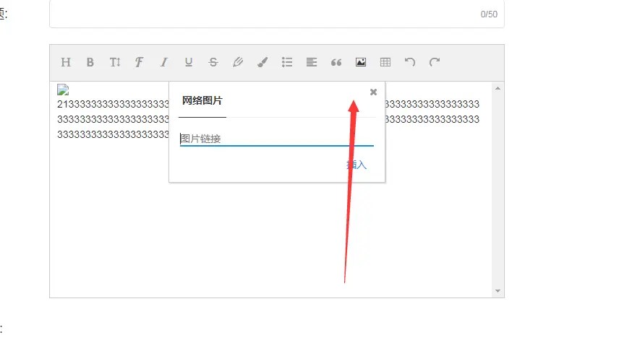Screen dimensions: 632x343
Task: Open the background color brush tool
Action: (262, 62)
